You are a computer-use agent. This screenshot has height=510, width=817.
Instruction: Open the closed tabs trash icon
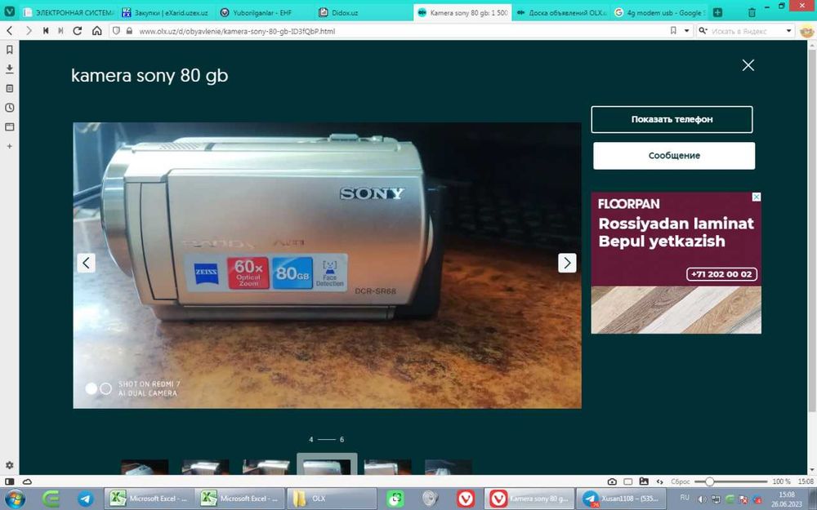[752, 12]
